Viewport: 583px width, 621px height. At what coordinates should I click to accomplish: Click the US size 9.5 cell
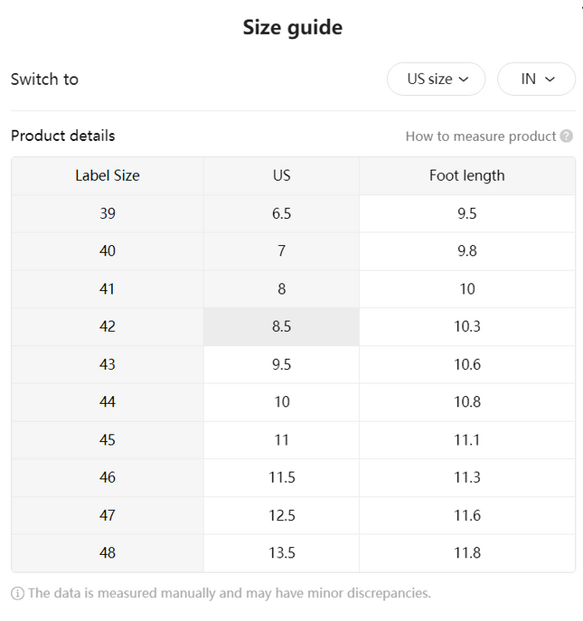(282, 364)
